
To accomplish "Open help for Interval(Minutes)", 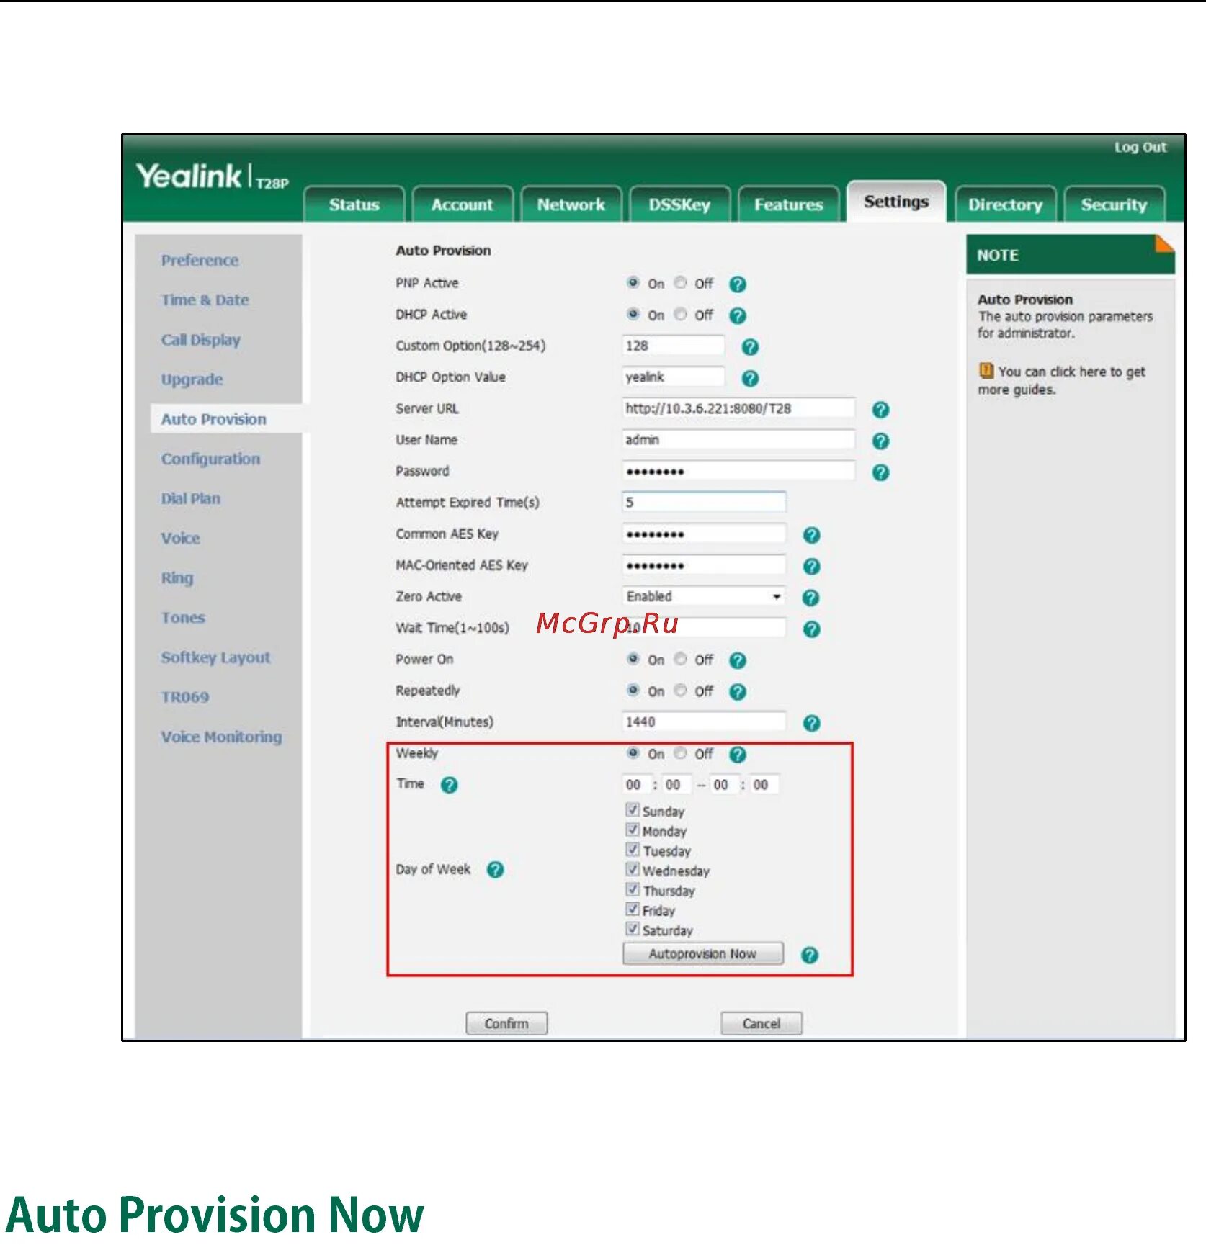I will coord(811,723).
